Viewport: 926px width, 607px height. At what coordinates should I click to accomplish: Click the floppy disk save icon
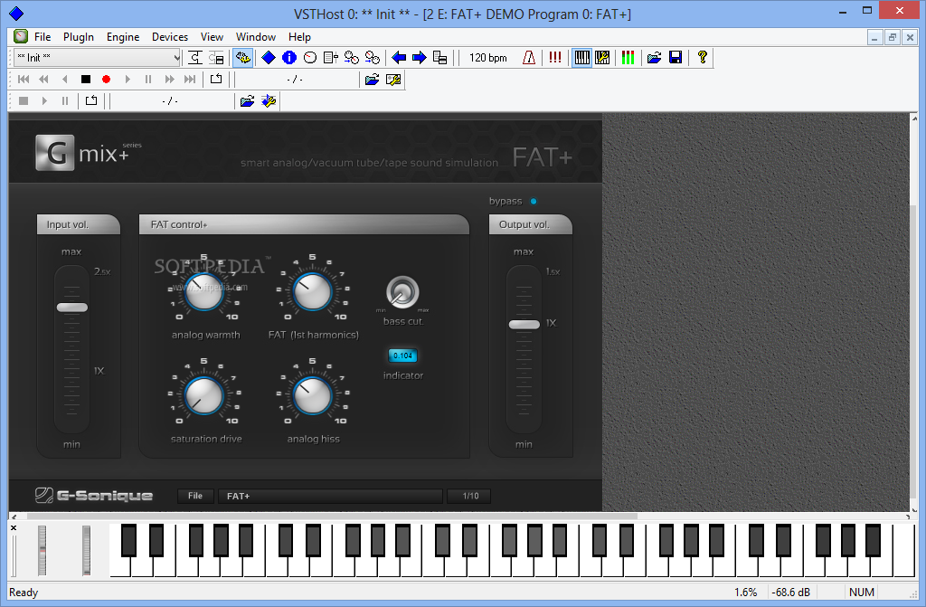coord(676,57)
